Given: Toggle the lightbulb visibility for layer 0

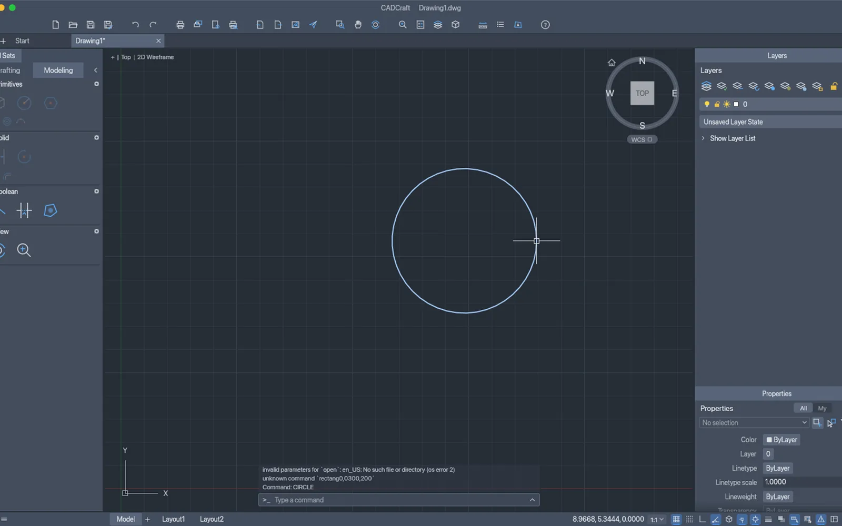Looking at the screenshot, I should (707, 104).
